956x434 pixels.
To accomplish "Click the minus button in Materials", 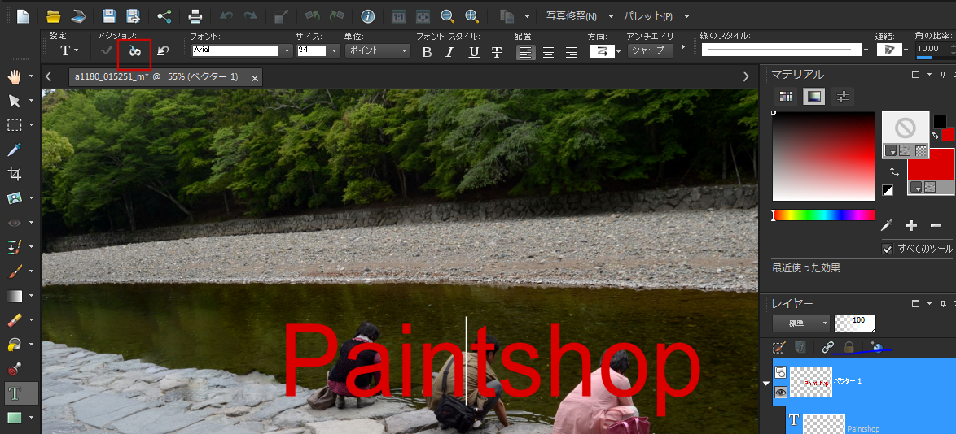I will [936, 226].
